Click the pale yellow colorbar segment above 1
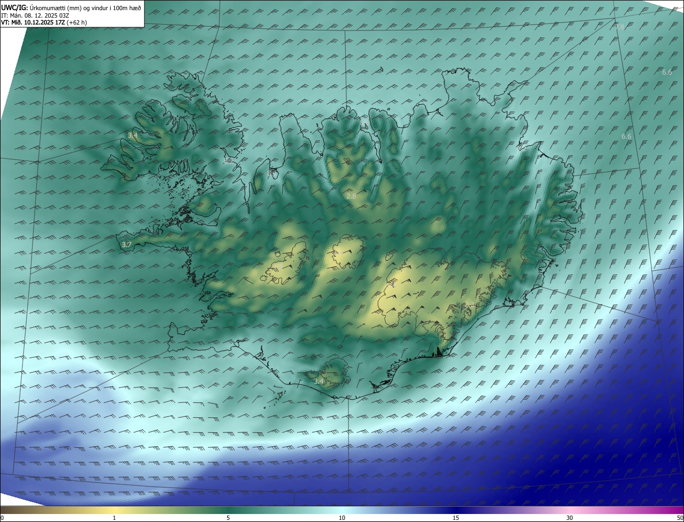This screenshot has height=522, width=684. click(x=114, y=510)
